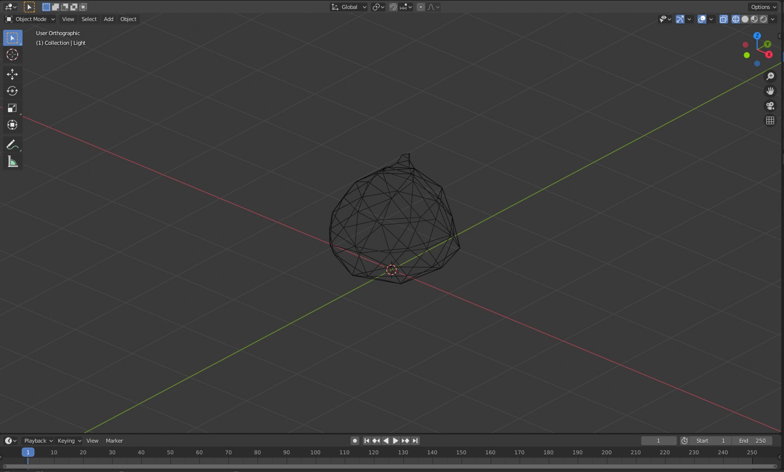
Task: Toggle viewport overlays display
Action: point(702,19)
